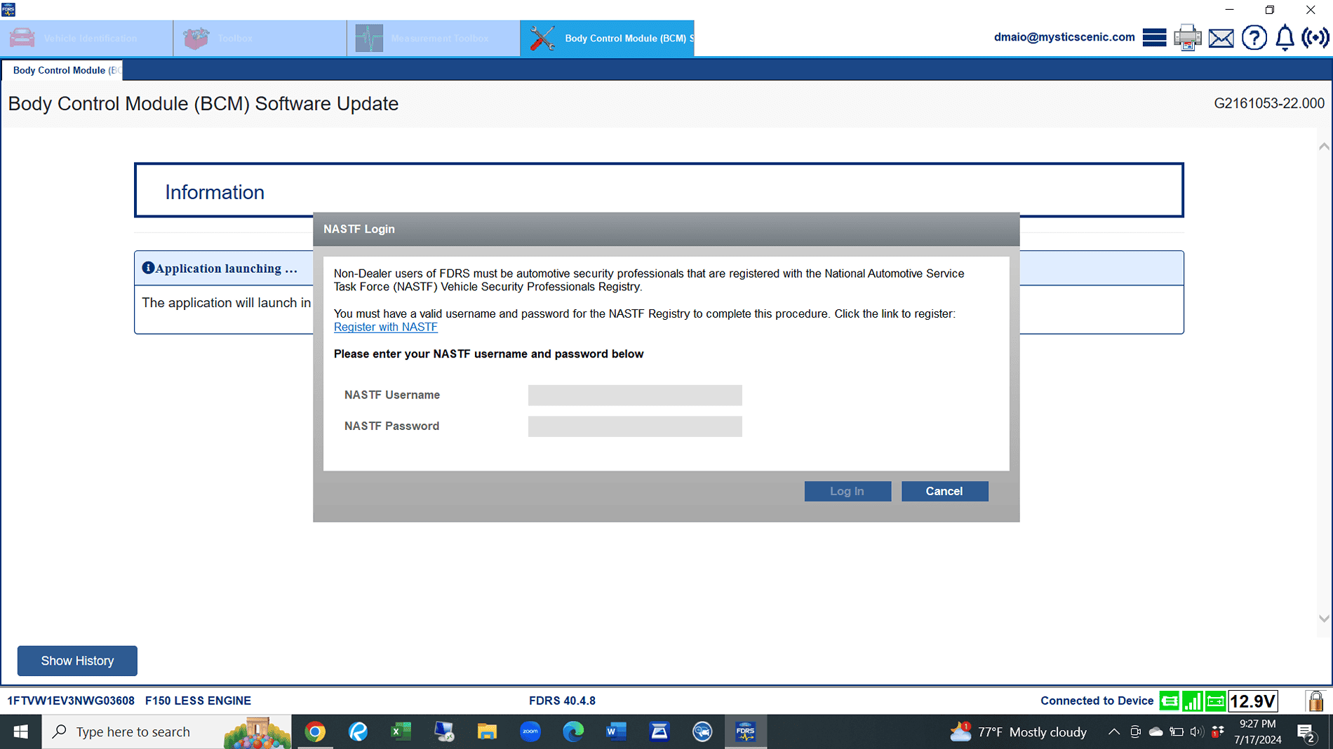1333x749 pixels.
Task: Click the weather 77°F Mostly cloudy widget
Action: click(x=1018, y=732)
